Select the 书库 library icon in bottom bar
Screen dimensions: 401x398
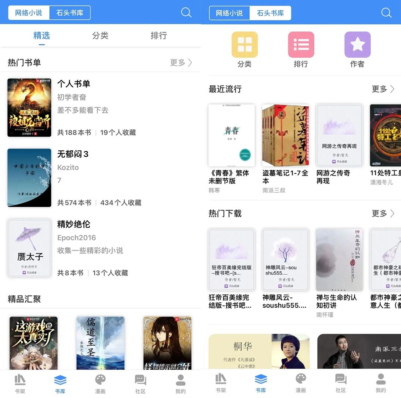[60, 383]
